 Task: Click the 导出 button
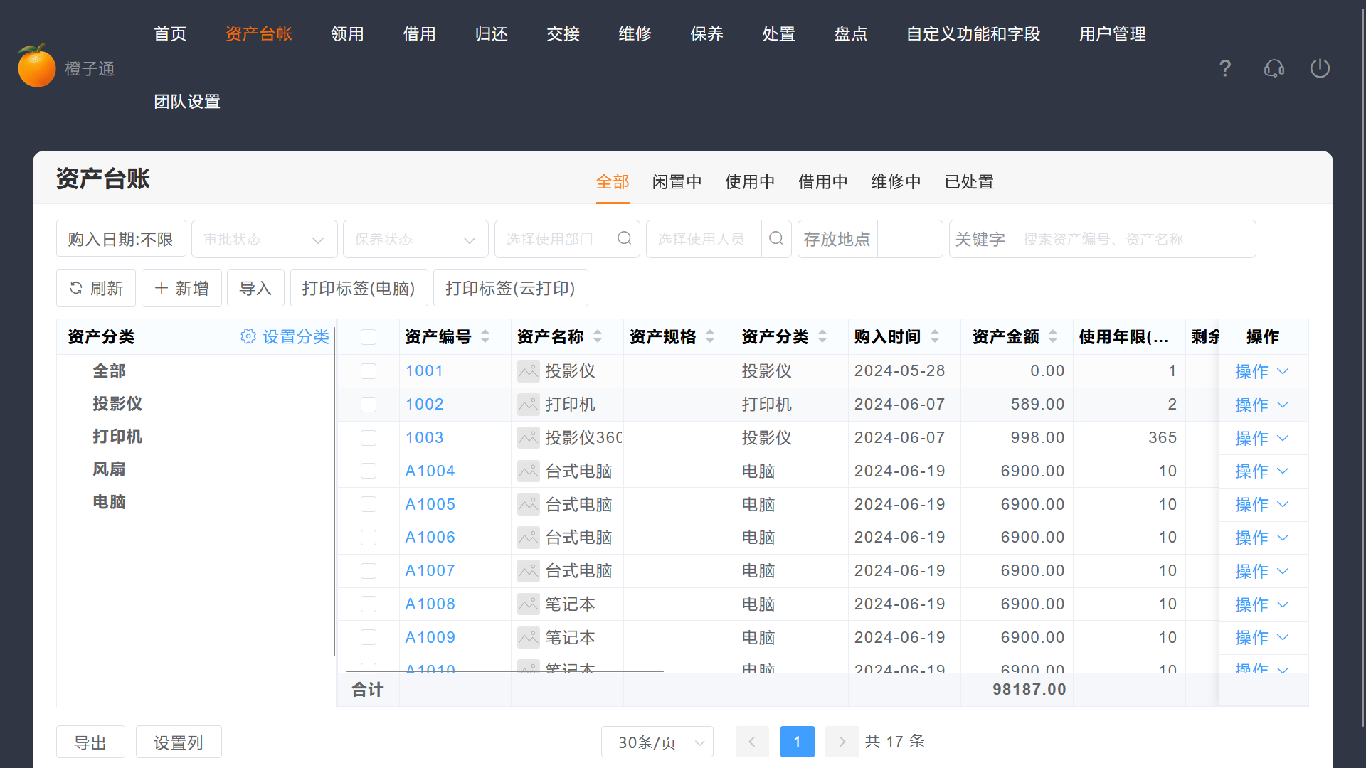(90, 742)
